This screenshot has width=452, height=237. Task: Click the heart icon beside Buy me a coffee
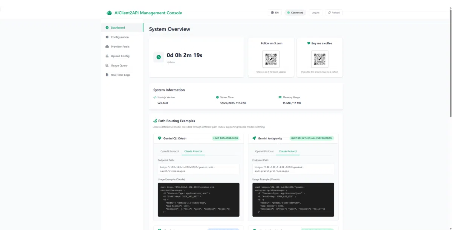pos(309,43)
